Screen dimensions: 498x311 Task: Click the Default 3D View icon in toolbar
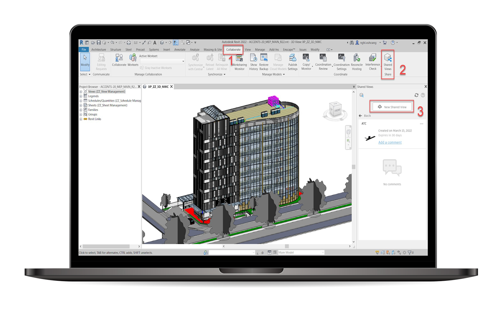pyautogui.click(x=162, y=43)
